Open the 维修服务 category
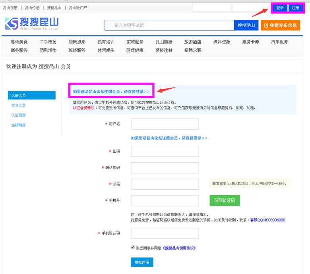310x274 pixels. [77, 50]
